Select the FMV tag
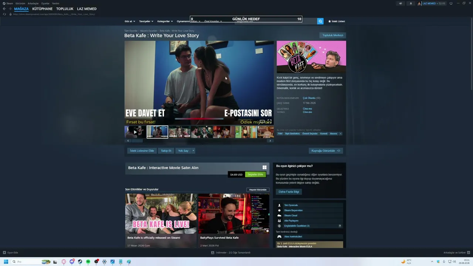This screenshot has height=266, width=473. [280, 134]
